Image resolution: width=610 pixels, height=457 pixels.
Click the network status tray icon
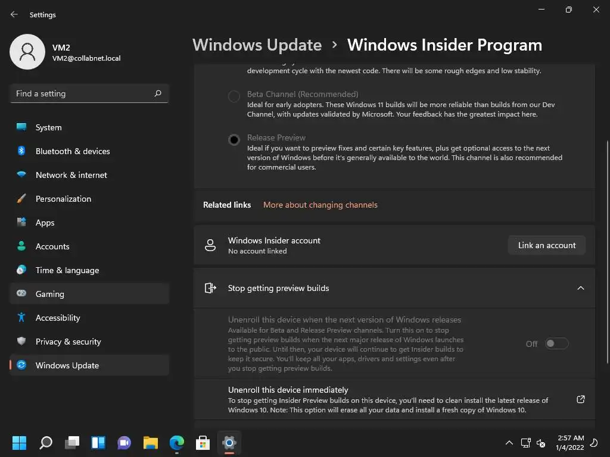(x=525, y=443)
